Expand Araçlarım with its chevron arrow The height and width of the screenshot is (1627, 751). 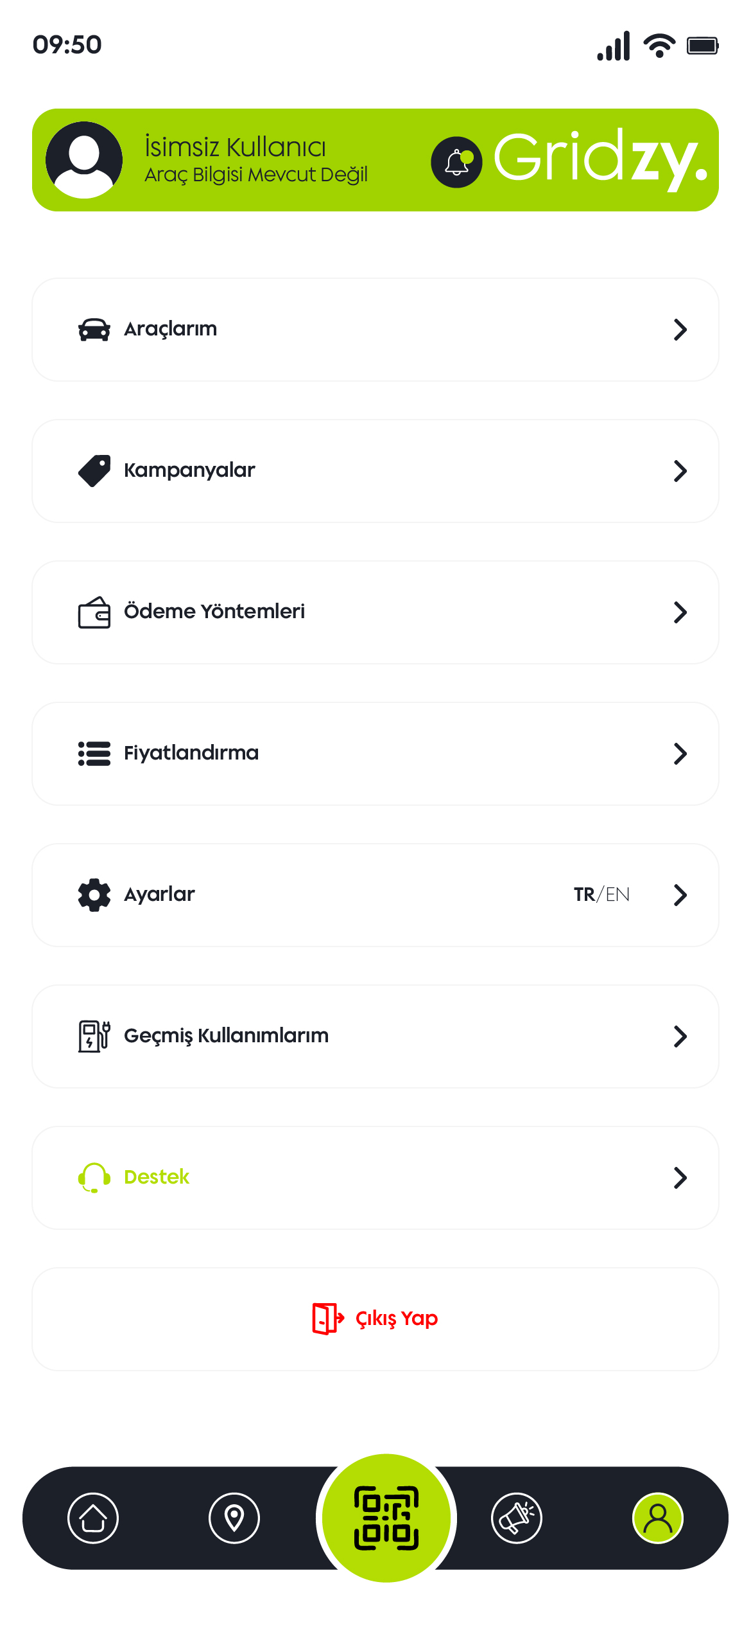coord(680,330)
